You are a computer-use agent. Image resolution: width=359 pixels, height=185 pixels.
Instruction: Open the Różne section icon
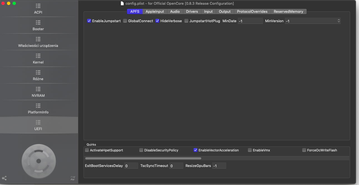pyautogui.click(x=38, y=72)
